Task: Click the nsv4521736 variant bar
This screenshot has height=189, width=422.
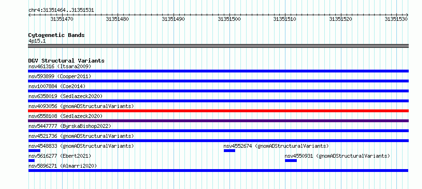Action: coord(218,141)
